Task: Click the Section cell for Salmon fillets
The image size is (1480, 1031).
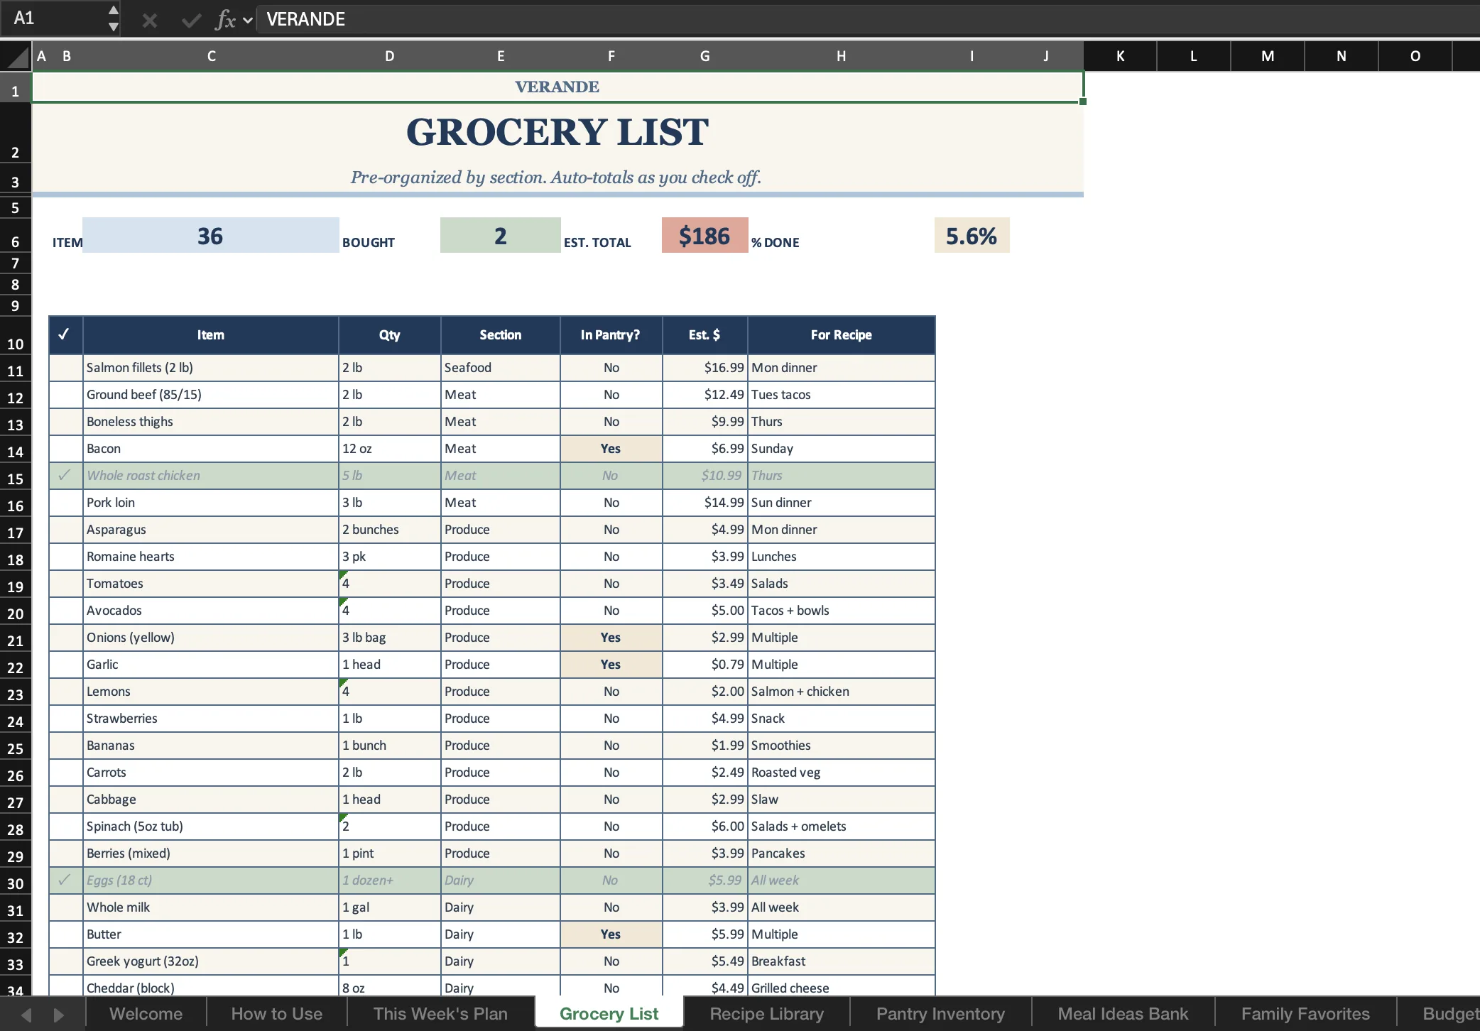Action: click(x=500, y=368)
